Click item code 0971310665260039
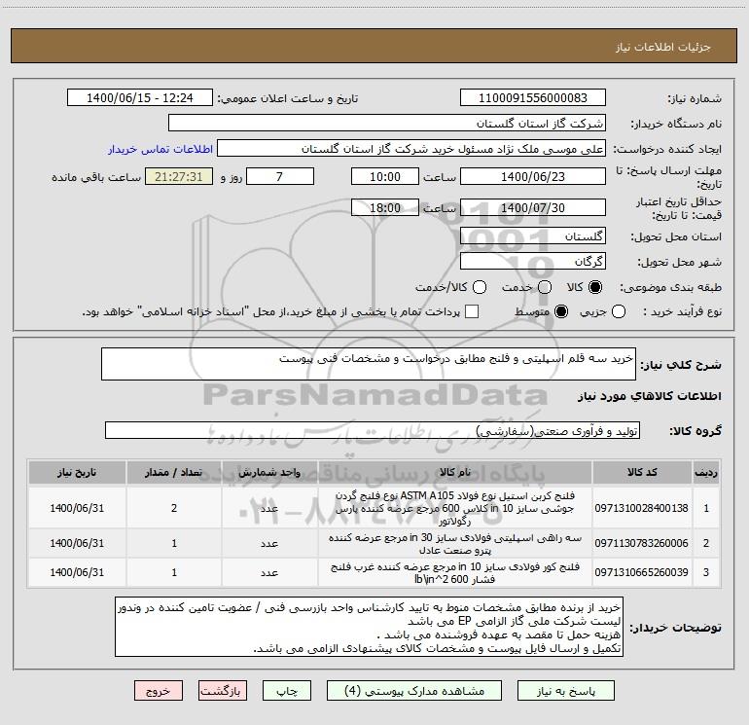Image resolution: width=749 pixels, height=725 pixels. 642,572
